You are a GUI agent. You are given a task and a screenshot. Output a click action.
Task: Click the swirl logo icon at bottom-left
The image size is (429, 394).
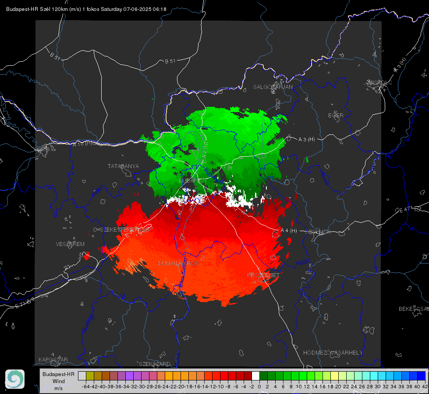(15, 379)
